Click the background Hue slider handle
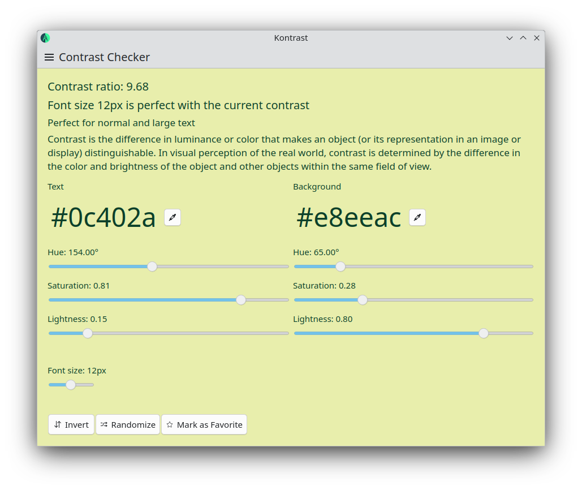Viewport: 582px width, 490px height. [x=340, y=267]
